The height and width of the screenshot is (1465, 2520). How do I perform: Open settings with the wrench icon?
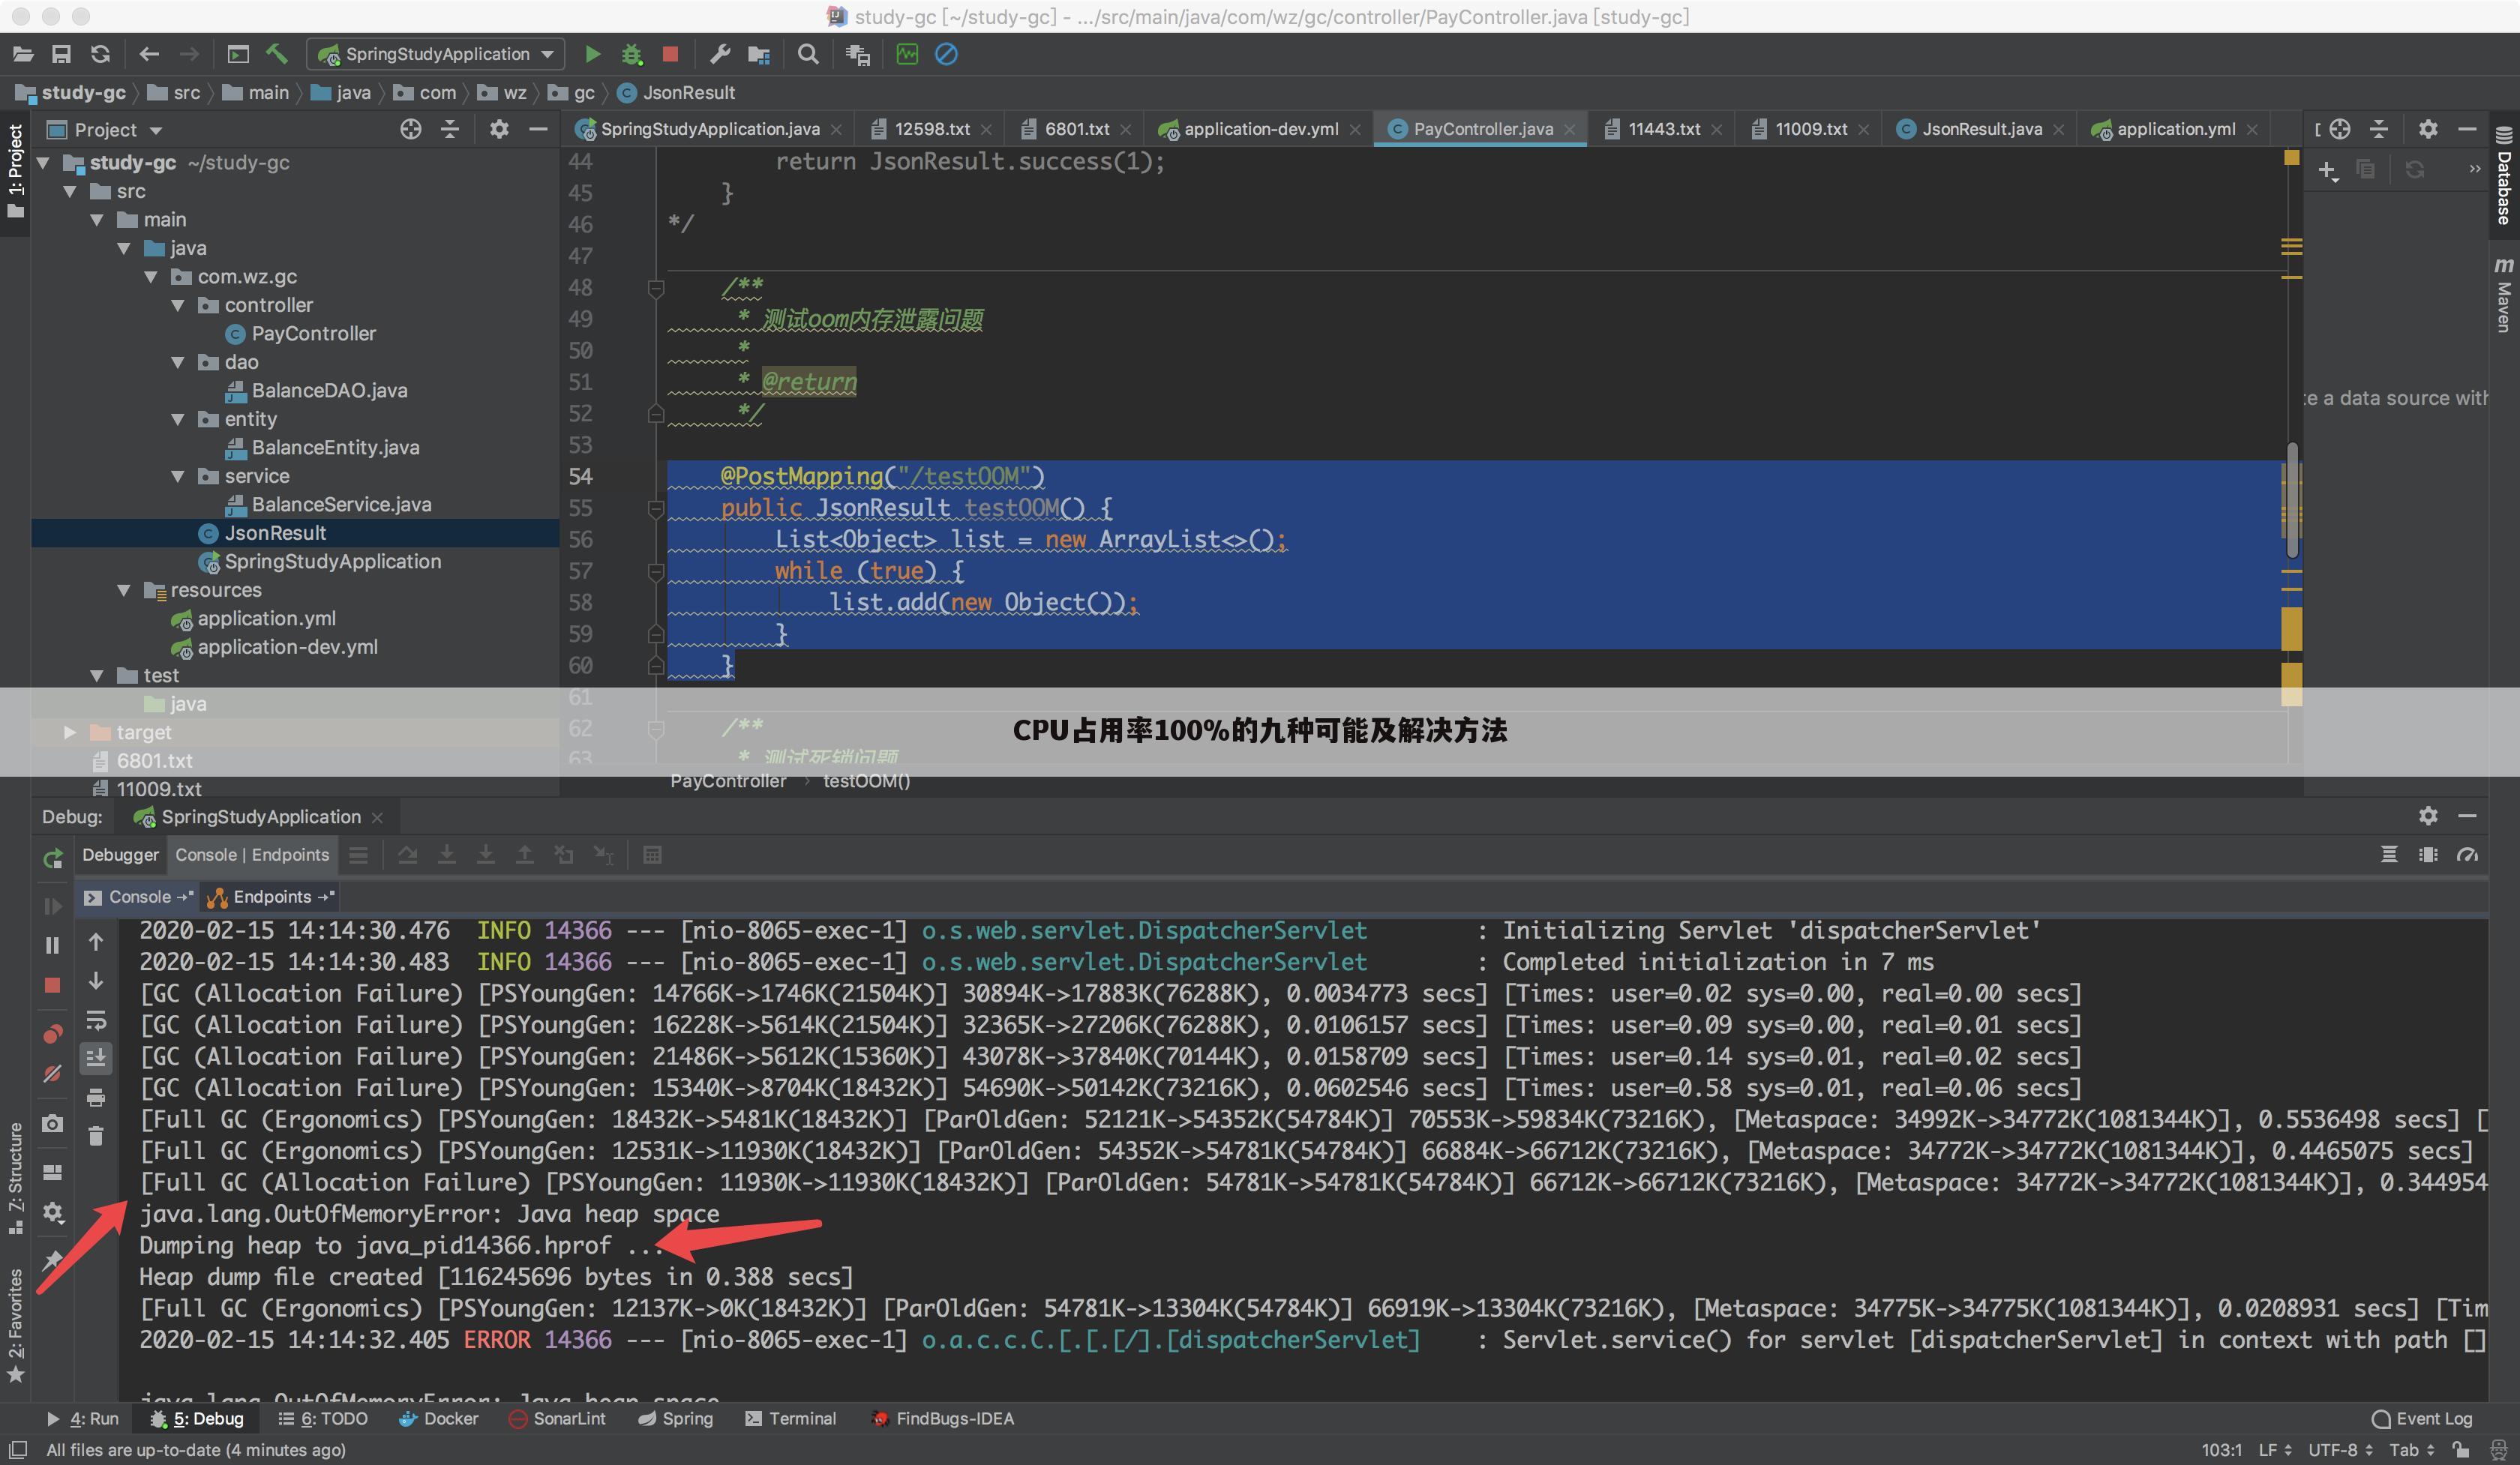click(720, 54)
